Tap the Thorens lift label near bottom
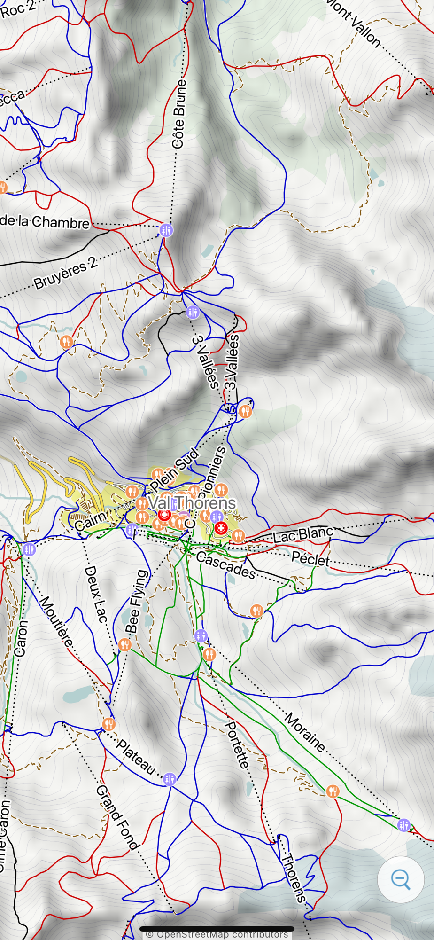Image resolution: width=434 pixels, height=940 pixels. [294, 878]
